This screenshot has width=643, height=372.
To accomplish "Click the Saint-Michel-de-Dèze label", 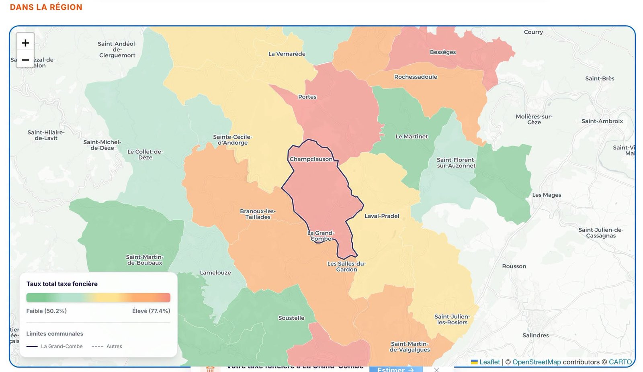I will 102,145.
